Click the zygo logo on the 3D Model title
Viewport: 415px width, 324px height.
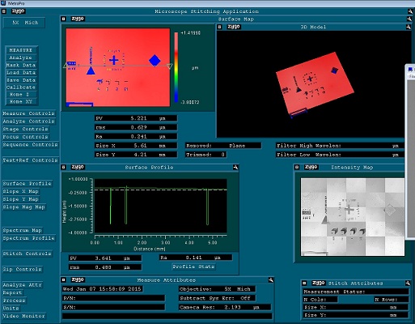pos(234,27)
